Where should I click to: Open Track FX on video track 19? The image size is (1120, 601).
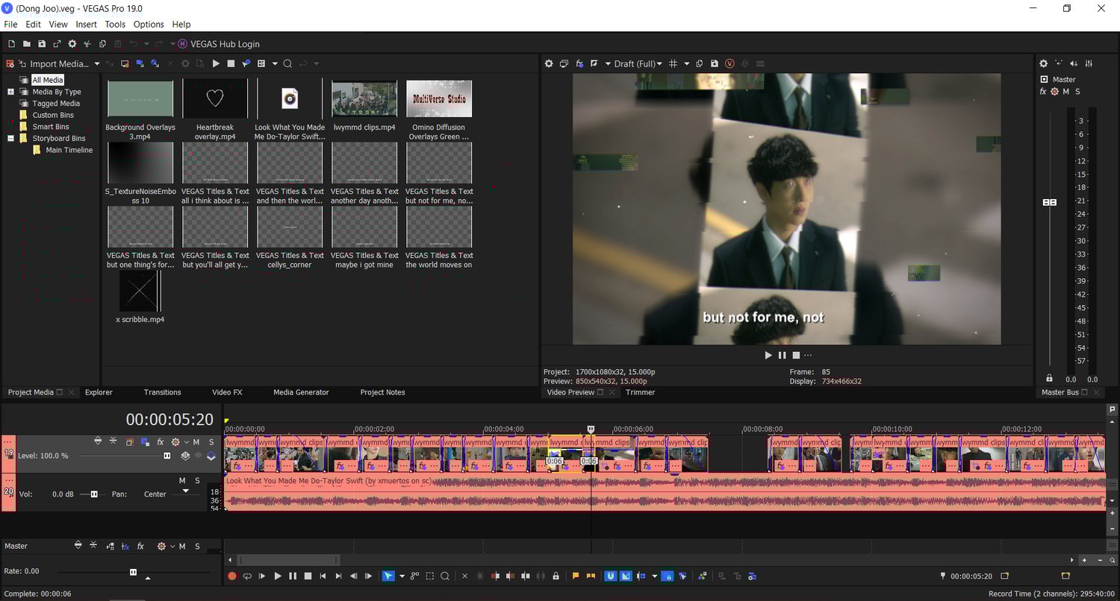click(x=160, y=442)
